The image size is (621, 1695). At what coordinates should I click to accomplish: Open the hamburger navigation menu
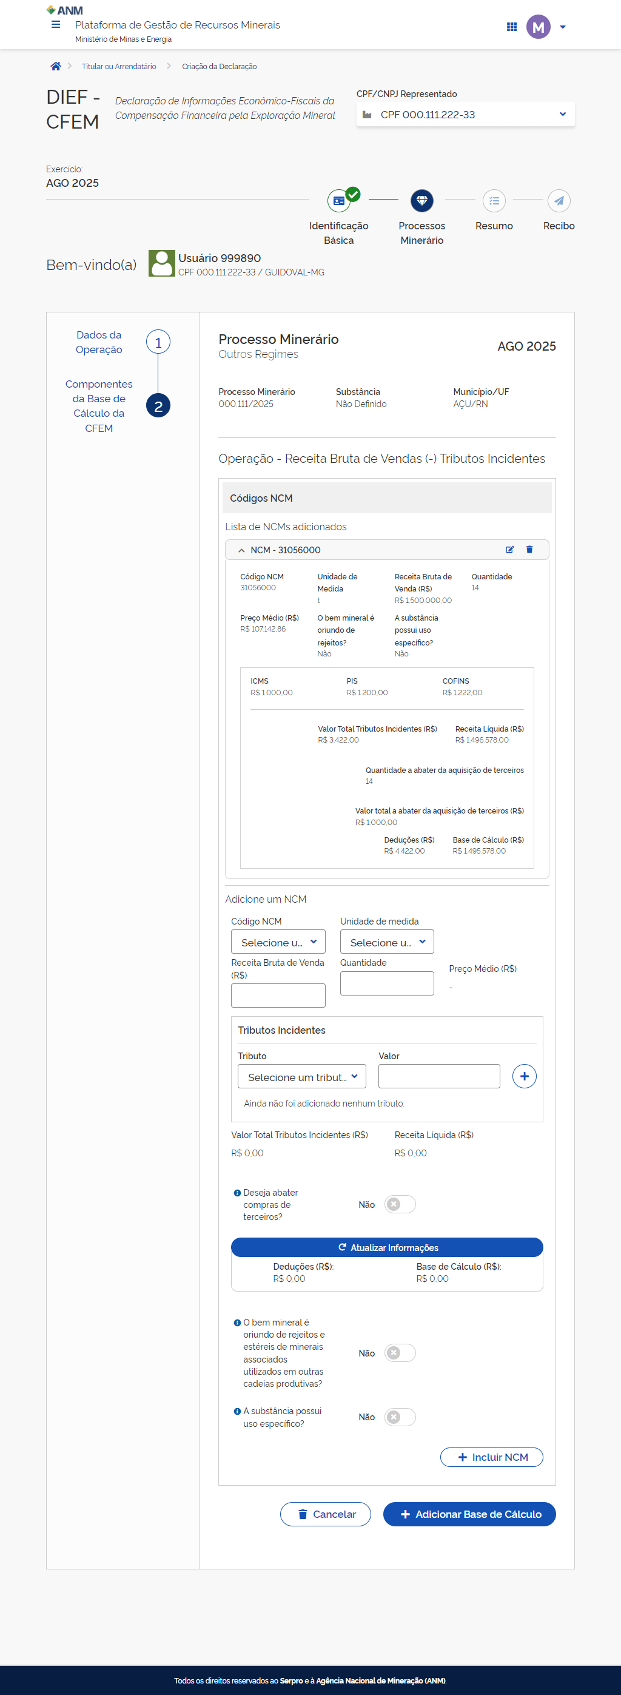(56, 25)
